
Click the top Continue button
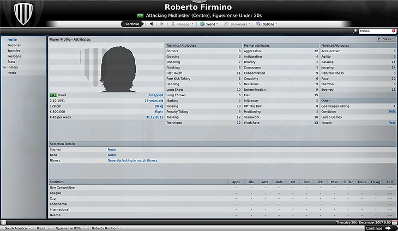tap(132, 24)
